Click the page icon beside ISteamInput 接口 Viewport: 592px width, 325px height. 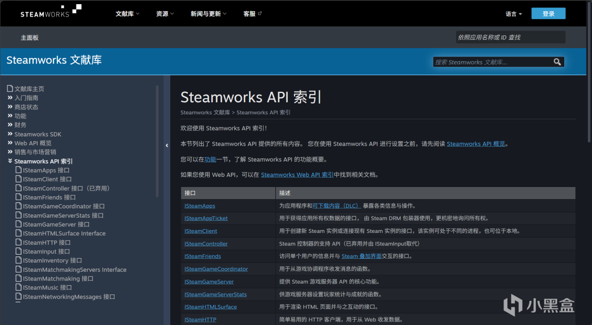click(18, 251)
